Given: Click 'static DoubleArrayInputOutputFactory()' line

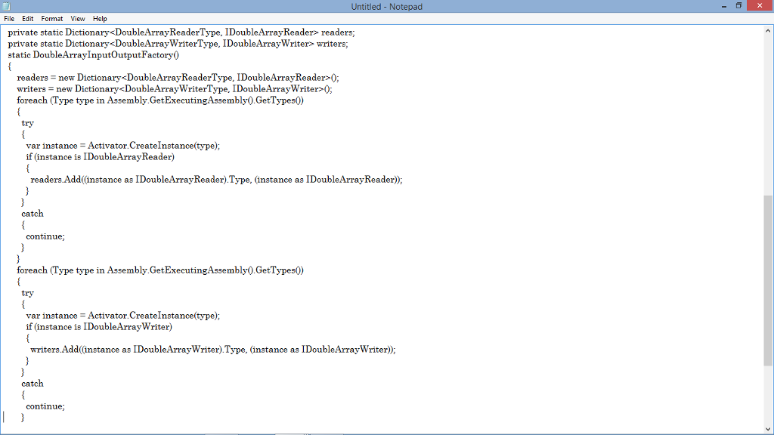Looking at the screenshot, I should (x=93, y=55).
